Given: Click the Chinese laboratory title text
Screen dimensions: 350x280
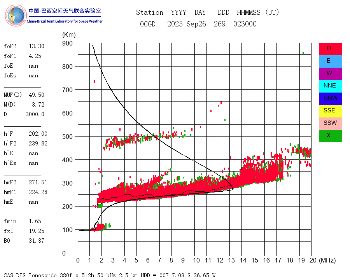Looking at the screenshot, I should click(x=65, y=11).
